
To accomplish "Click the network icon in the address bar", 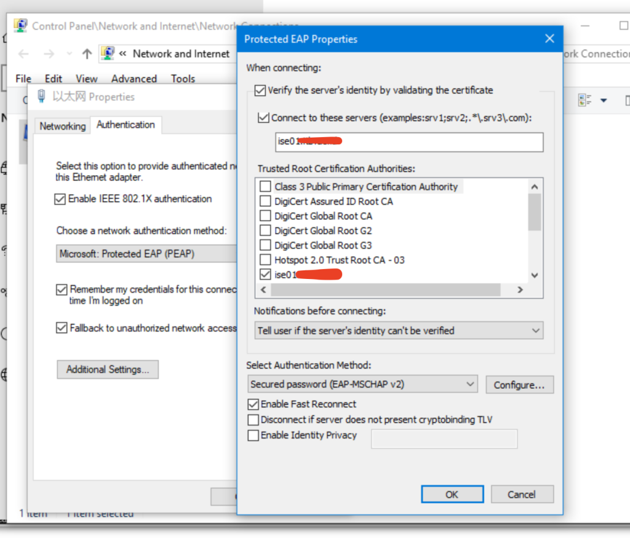I will point(108,53).
